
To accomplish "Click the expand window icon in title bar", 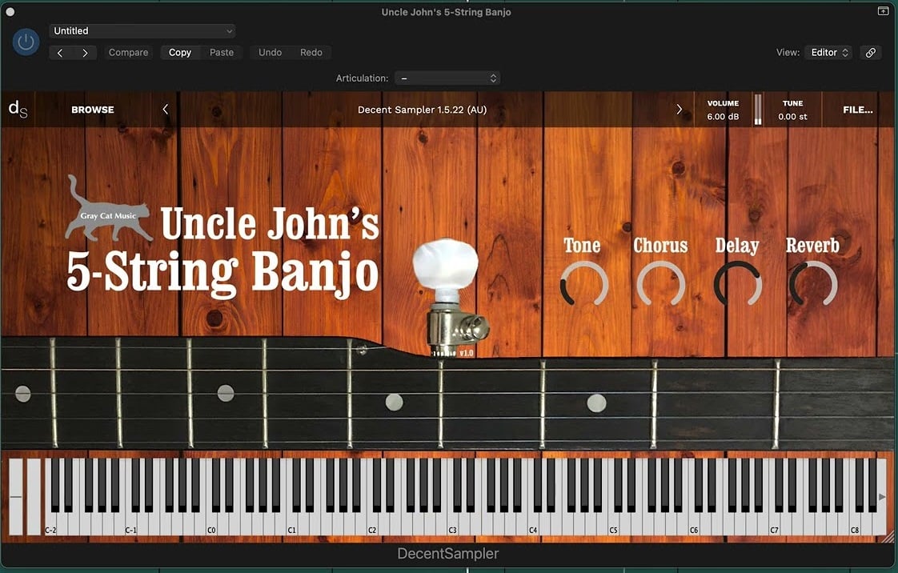I will pos(883,11).
